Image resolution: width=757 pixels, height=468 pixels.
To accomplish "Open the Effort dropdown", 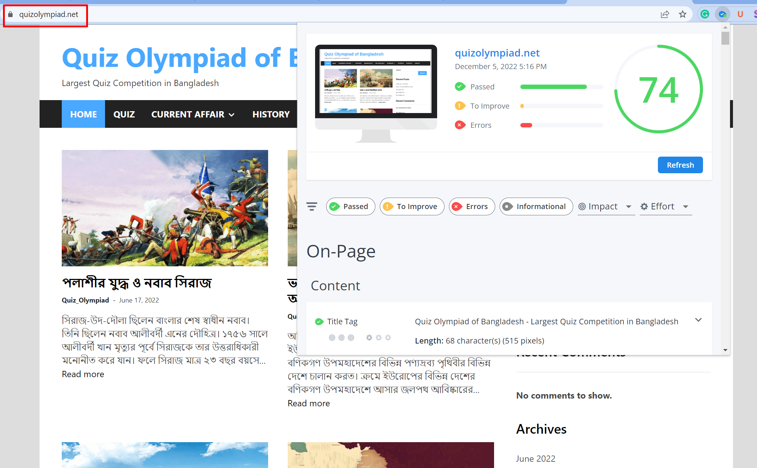I will 665,206.
